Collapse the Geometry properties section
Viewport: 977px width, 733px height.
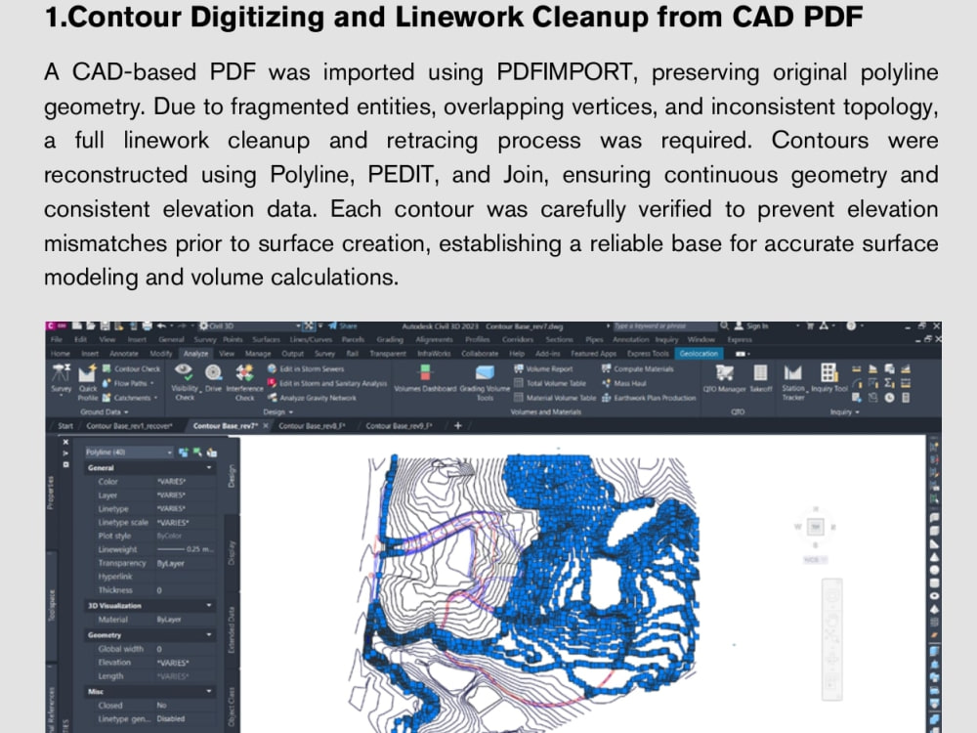(209, 634)
